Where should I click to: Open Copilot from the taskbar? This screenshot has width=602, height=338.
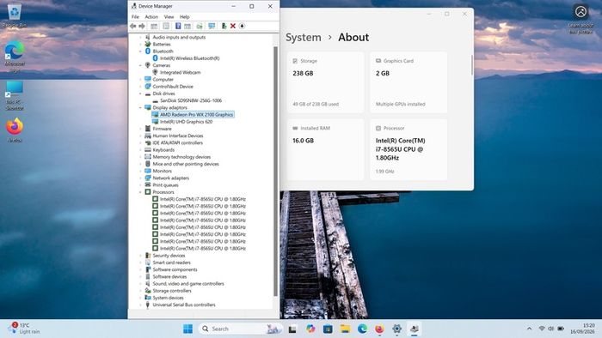[x=310, y=329]
